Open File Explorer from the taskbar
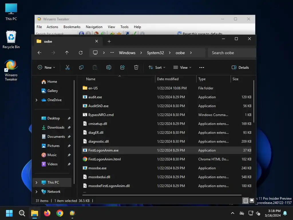 coord(35,213)
